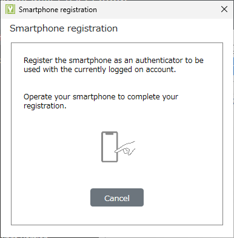Click the bottom edge of the phone illustration
234x238 pixels.
click(110, 161)
